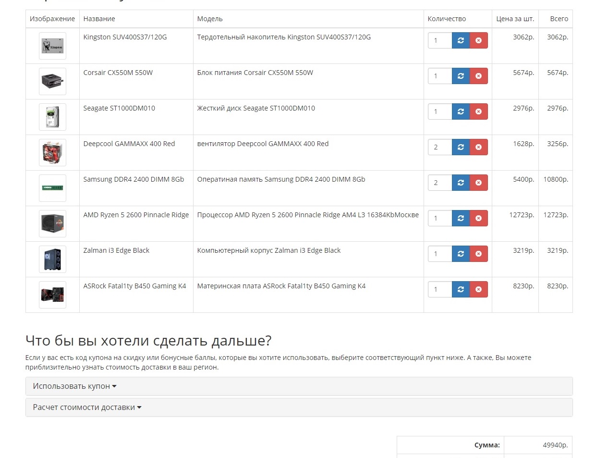Focus quantity field for AMD Ryzen 5 2600
The width and height of the screenshot is (596, 458).
(x=440, y=218)
